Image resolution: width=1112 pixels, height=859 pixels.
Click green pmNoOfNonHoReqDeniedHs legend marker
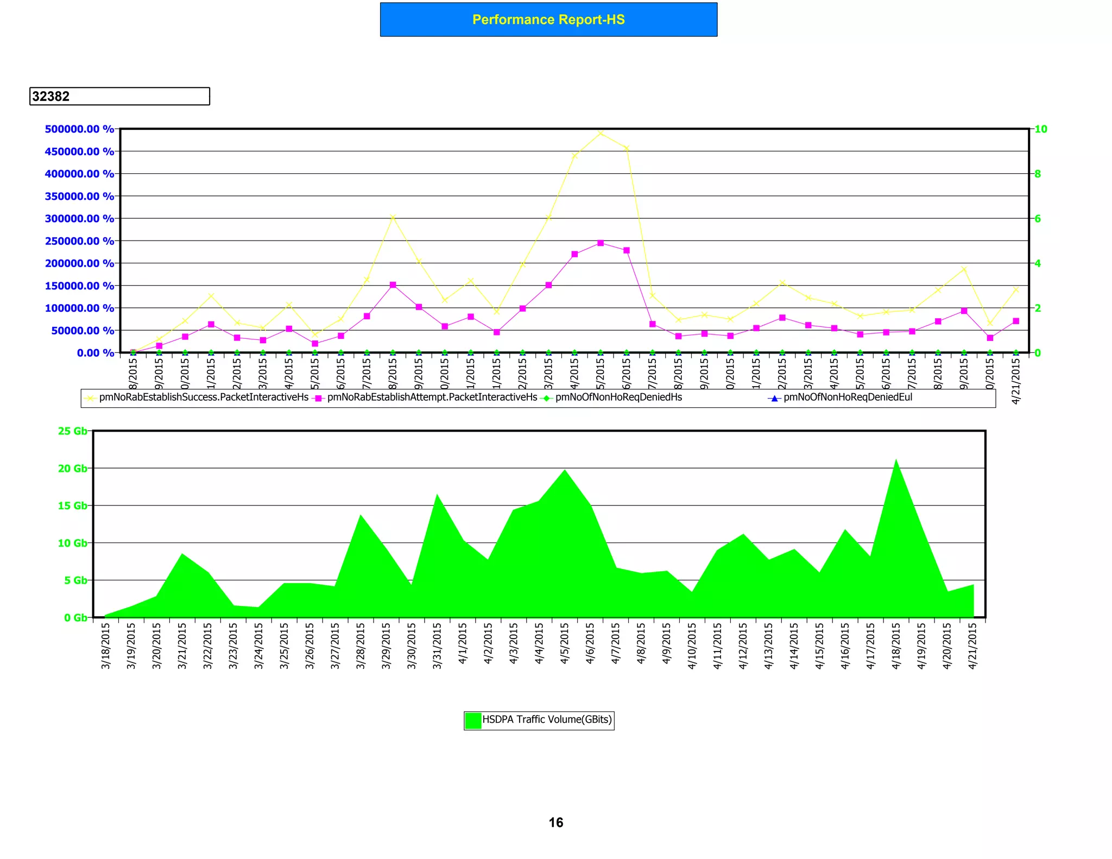(x=547, y=398)
